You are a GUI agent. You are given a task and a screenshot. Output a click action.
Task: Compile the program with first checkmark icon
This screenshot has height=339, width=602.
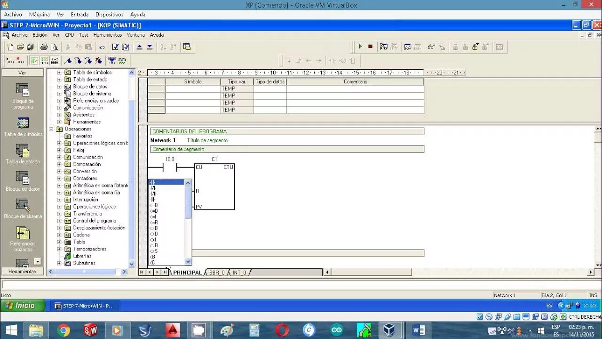coord(115,47)
